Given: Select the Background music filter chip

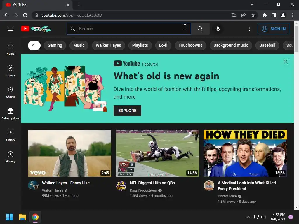Looking at the screenshot, I should point(231,45).
